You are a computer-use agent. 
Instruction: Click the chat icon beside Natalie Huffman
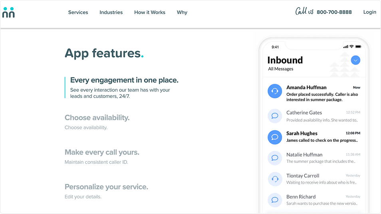(x=275, y=158)
